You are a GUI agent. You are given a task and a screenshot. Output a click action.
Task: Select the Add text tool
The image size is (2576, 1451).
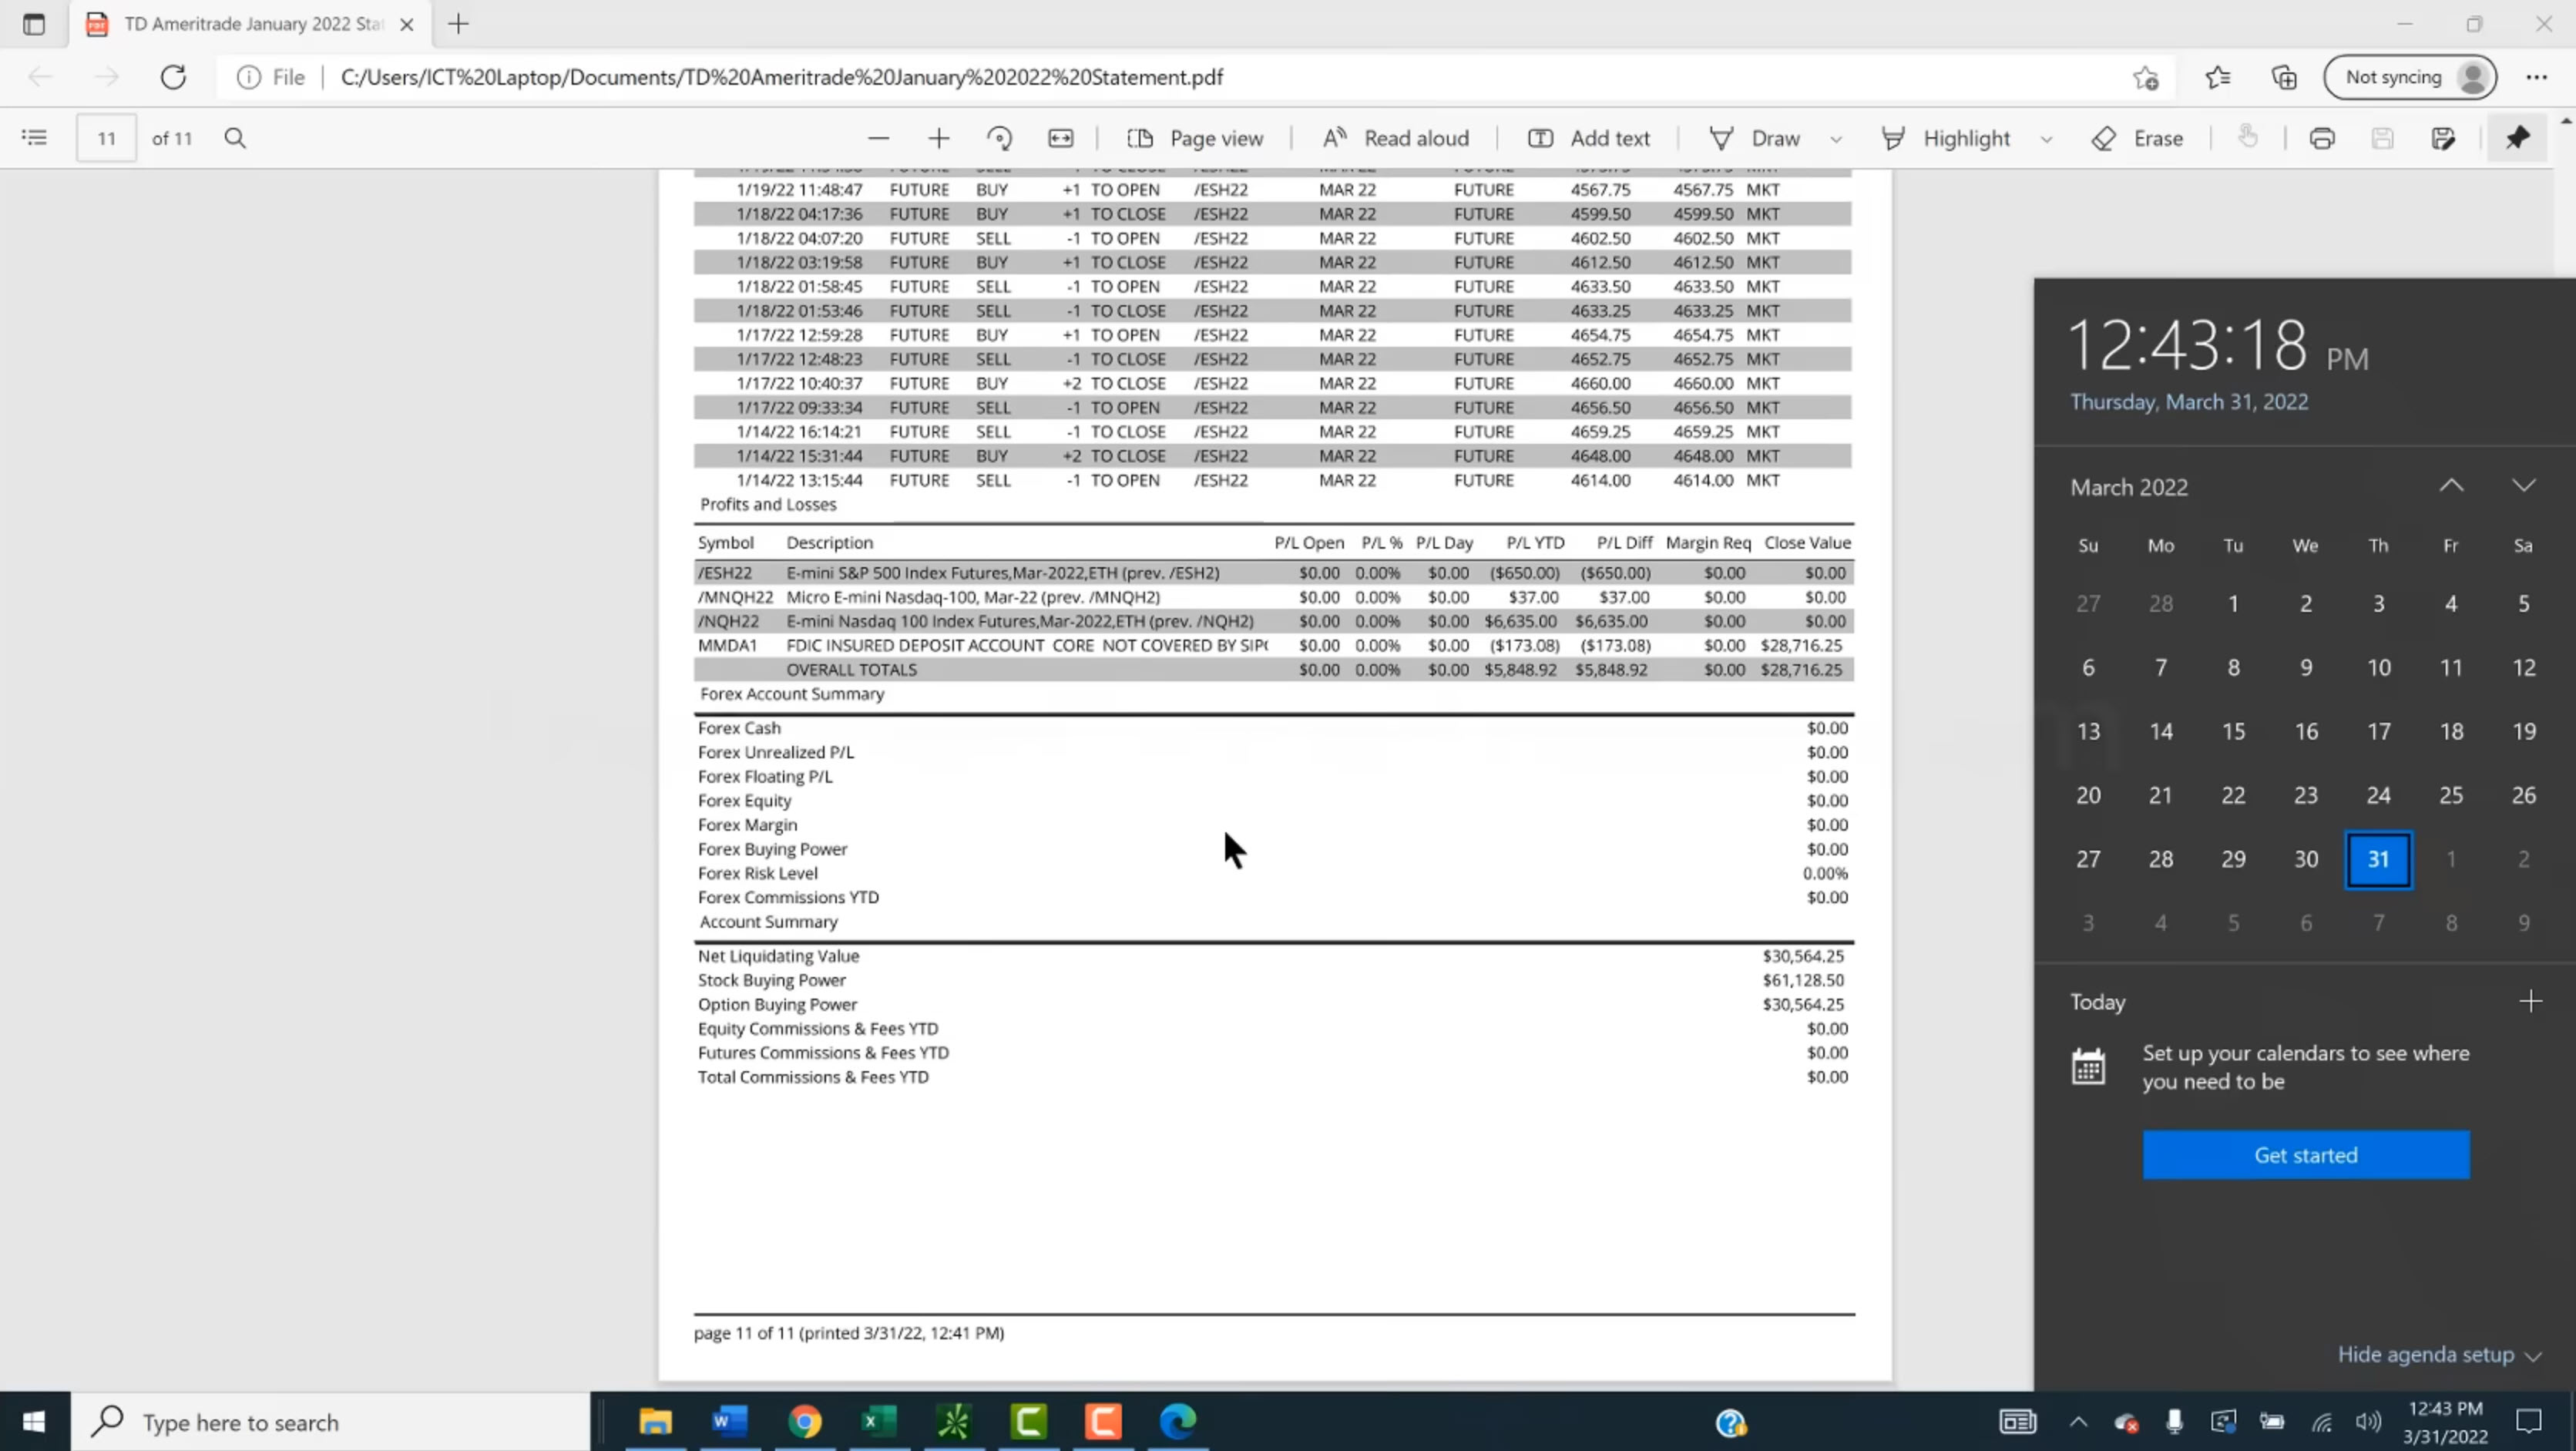click(x=1588, y=138)
